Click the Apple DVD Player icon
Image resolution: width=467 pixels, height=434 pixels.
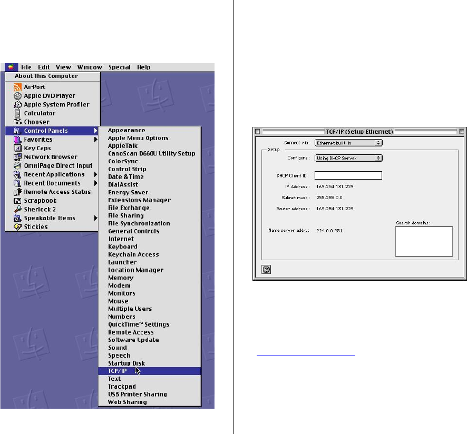tap(17, 96)
